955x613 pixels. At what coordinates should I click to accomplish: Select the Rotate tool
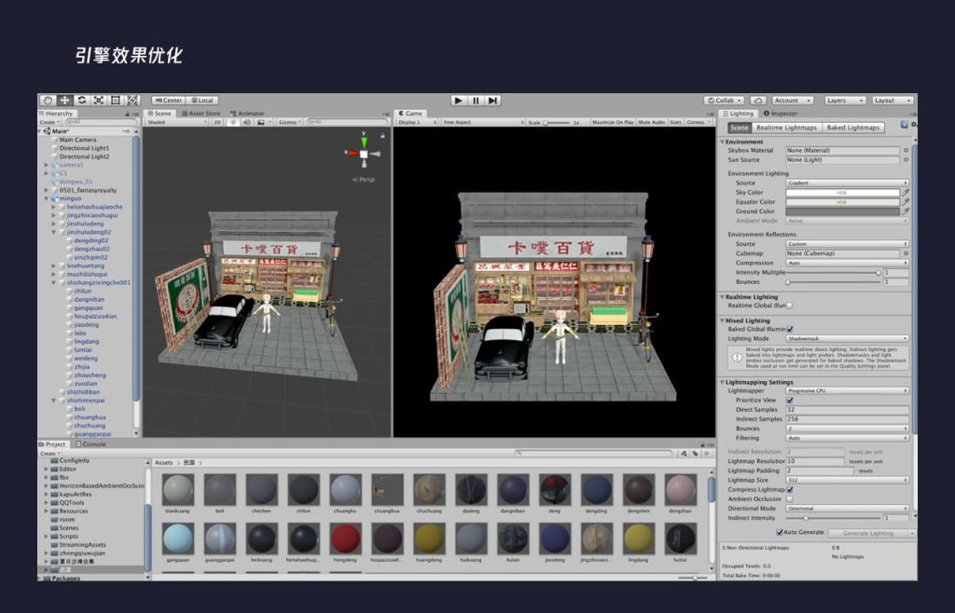pos(82,101)
